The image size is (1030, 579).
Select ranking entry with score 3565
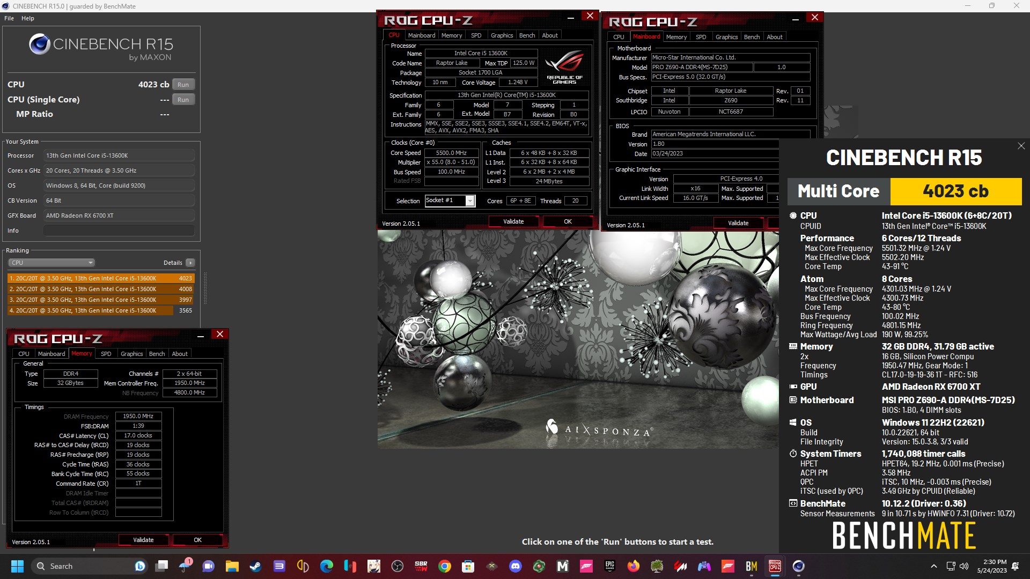(x=101, y=310)
